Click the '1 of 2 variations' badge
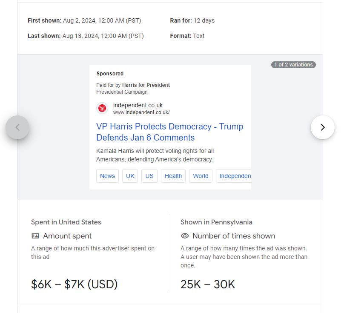This screenshot has height=313, width=344. pyautogui.click(x=293, y=65)
